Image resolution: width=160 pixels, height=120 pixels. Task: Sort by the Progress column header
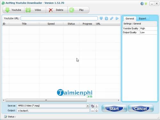[87, 24]
